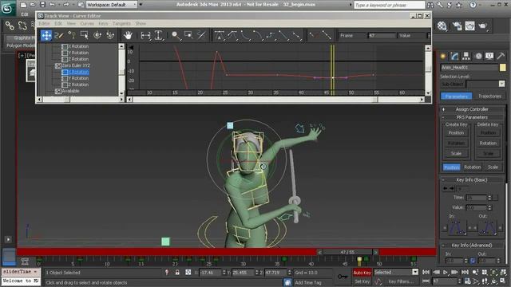Screen dimensions: 511x287
Task: Open Key Filters dialog
Action: [x=400, y=281]
